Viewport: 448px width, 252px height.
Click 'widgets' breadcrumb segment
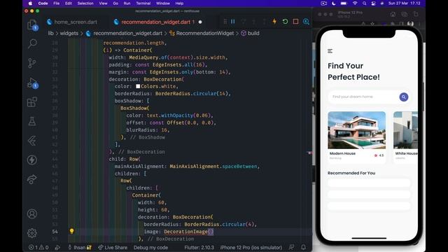[x=69, y=34]
